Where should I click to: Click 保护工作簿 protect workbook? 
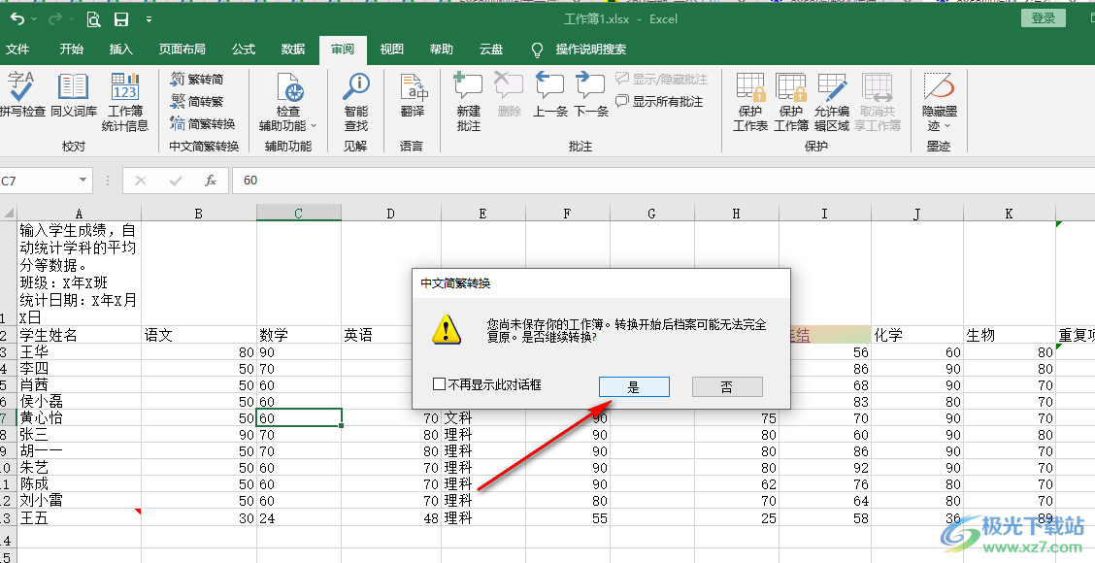click(x=790, y=103)
